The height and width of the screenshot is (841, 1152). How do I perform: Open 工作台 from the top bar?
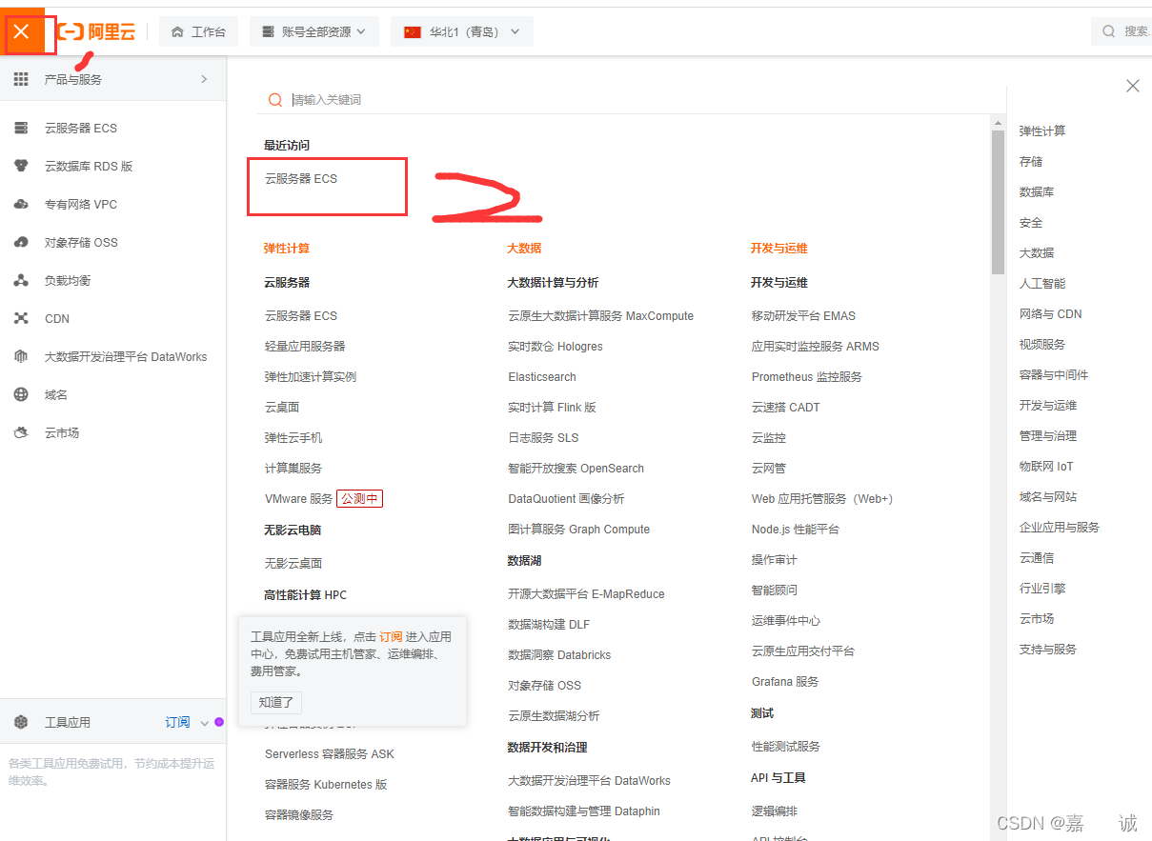pyautogui.click(x=197, y=30)
